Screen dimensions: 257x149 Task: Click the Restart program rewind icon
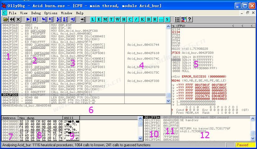point(12,19)
